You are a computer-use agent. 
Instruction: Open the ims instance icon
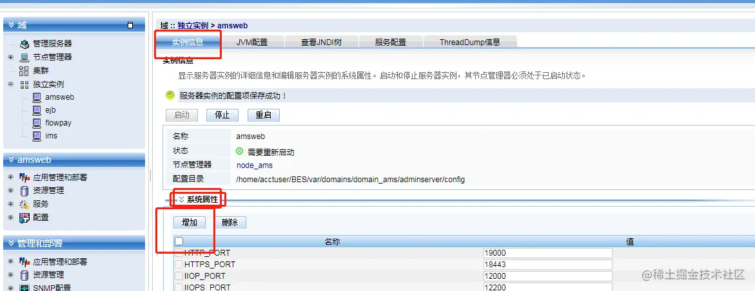click(x=37, y=136)
